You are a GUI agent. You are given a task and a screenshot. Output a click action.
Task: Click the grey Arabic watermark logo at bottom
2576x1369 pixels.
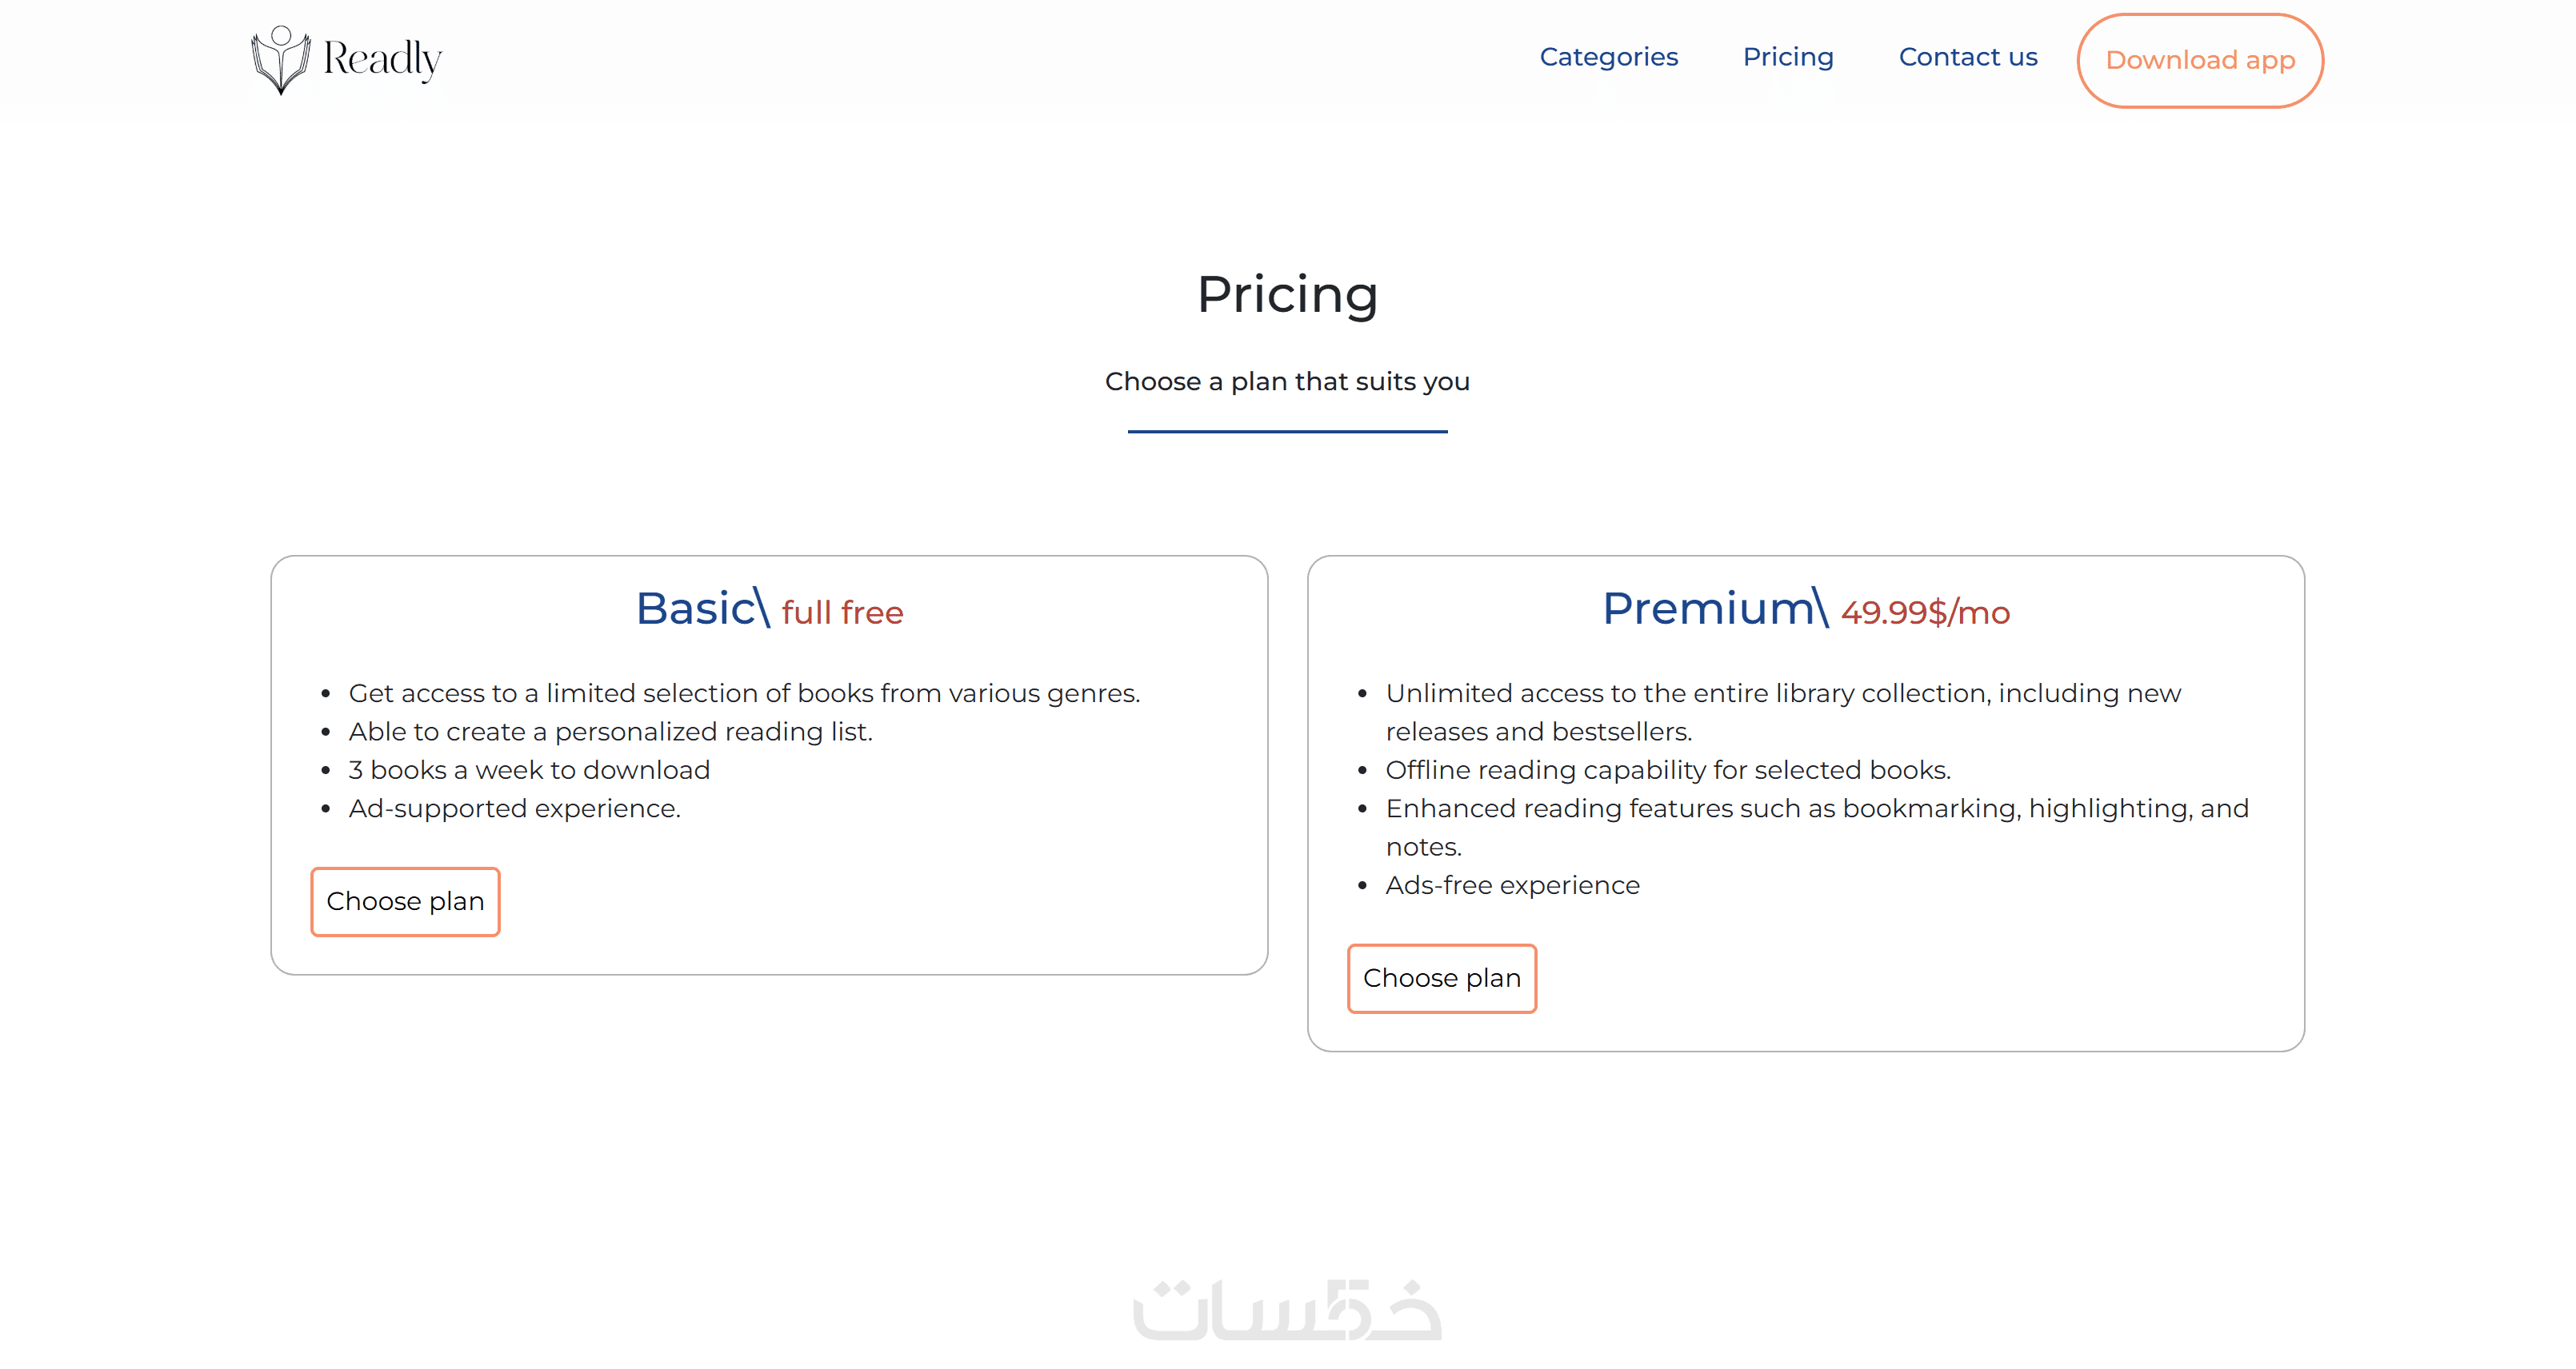[1287, 1310]
